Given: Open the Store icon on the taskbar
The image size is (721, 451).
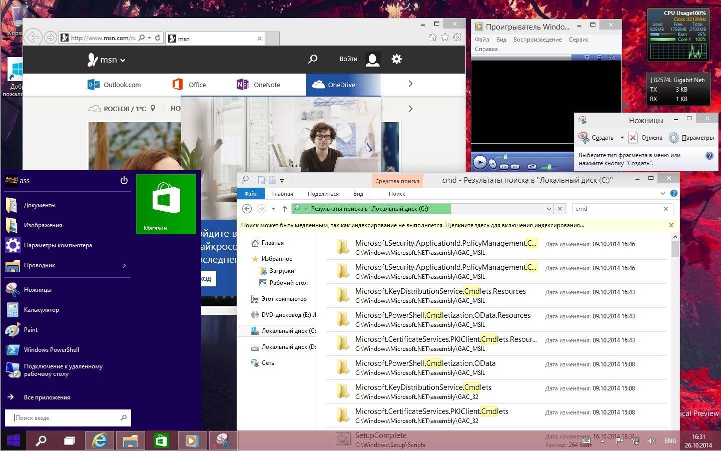Looking at the screenshot, I should pos(161,440).
